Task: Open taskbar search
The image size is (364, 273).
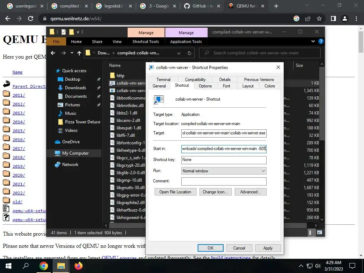Action: (26, 266)
